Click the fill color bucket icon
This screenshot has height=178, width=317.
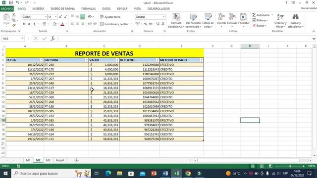[x=54, y=24]
